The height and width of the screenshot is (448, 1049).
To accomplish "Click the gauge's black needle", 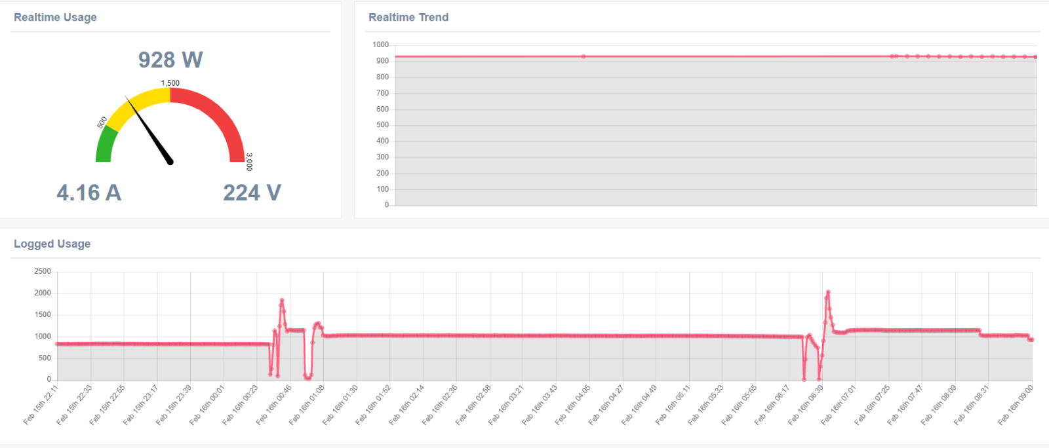I will (x=149, y=130).
